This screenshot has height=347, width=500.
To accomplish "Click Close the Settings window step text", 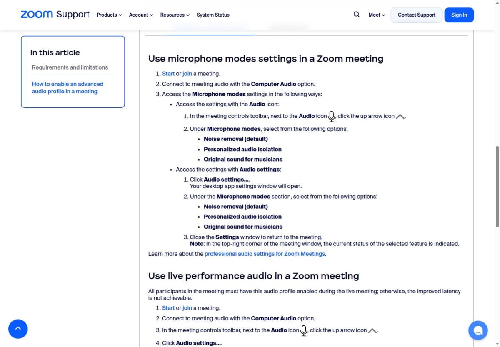I will (x=256, y=237).
